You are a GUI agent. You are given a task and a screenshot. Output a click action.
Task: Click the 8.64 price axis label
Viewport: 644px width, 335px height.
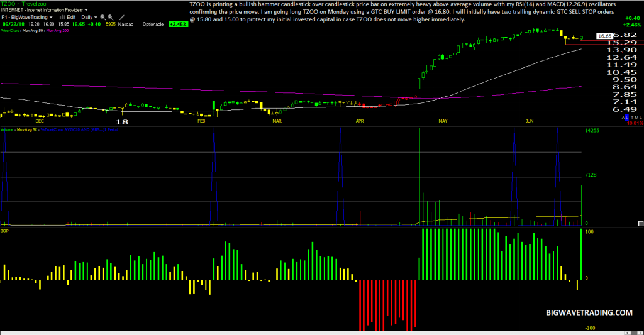click(x=625, y=87)
